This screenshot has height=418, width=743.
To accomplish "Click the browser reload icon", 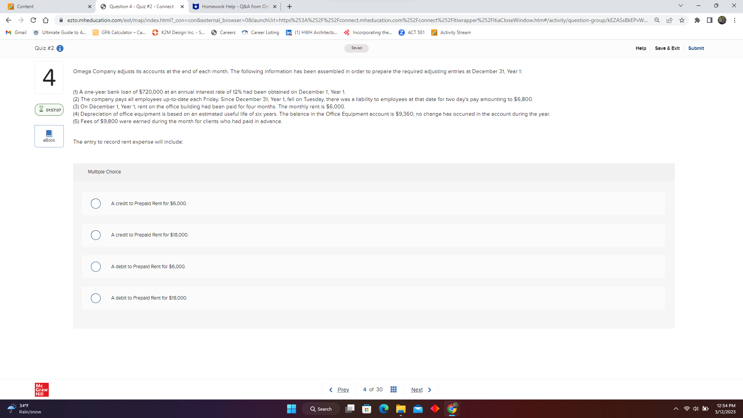I will tap(33, 20).
